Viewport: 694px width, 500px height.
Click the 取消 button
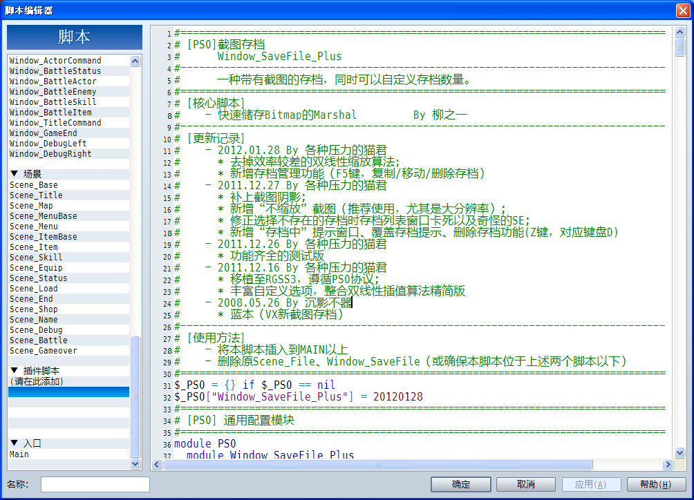[x=526, y=485]
